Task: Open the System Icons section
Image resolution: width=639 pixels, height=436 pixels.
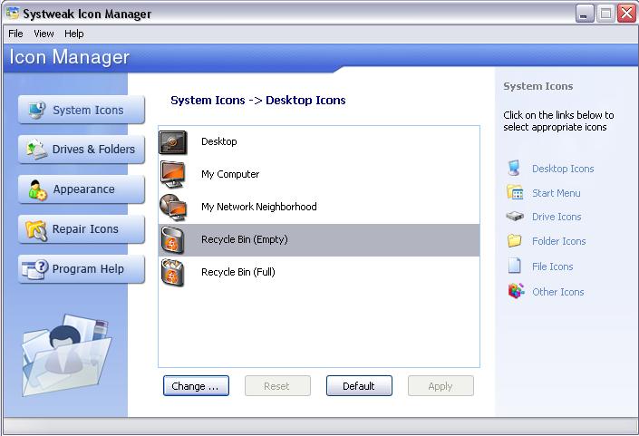Action: click(x=82, y=110)
